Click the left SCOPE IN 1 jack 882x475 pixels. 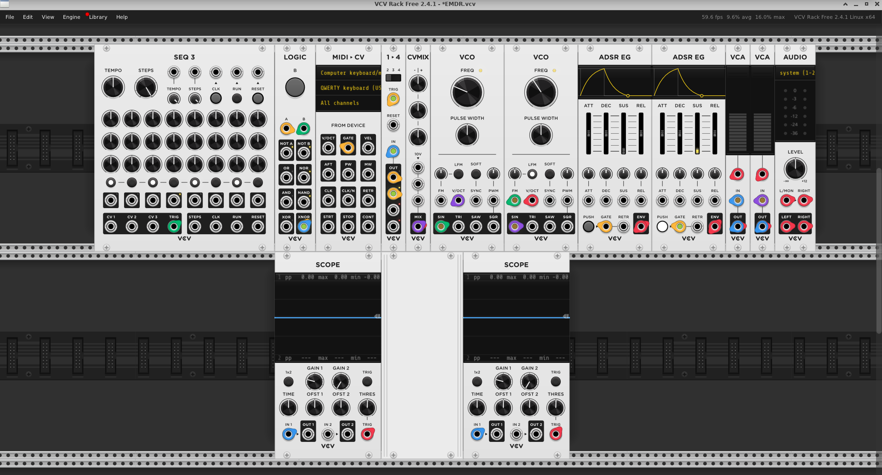coord(288,434)
